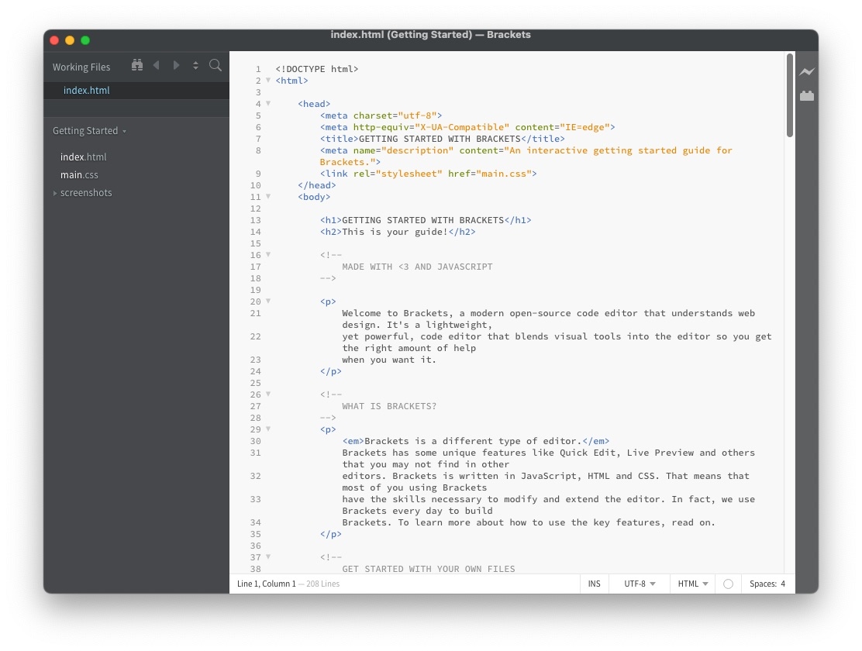
Task: Place cursor in the title tag line
Action: (x=443, y=139)
